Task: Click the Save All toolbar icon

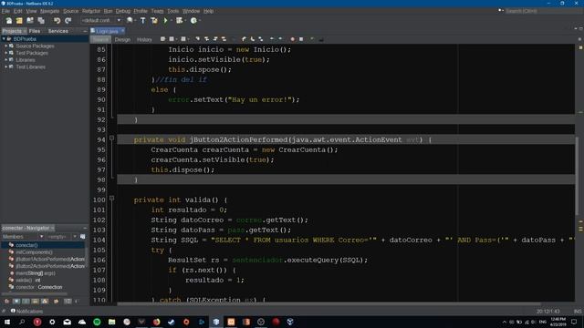Action: 41,20
